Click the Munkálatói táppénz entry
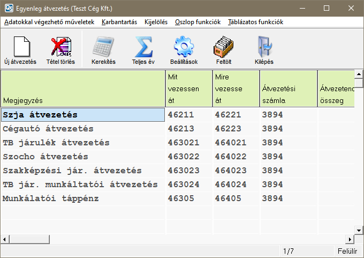Image resolution: width=364 pixels, height=258 pixels. 51,198
